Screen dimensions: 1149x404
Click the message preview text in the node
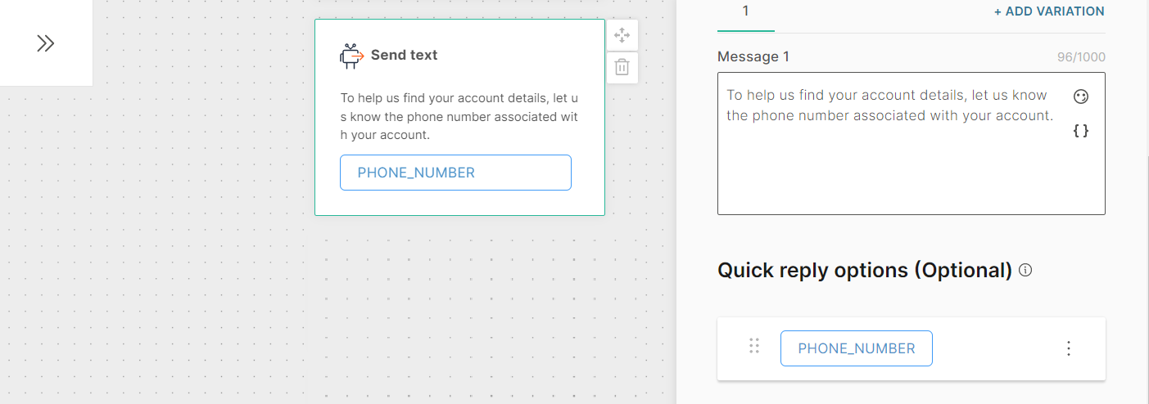point(459,116)
